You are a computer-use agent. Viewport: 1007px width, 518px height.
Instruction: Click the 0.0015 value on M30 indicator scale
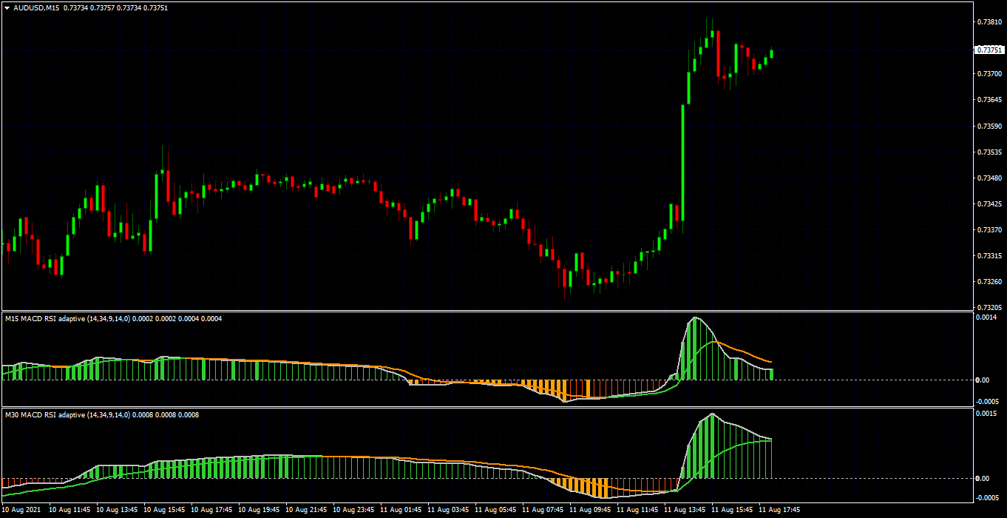pos(987,414)
